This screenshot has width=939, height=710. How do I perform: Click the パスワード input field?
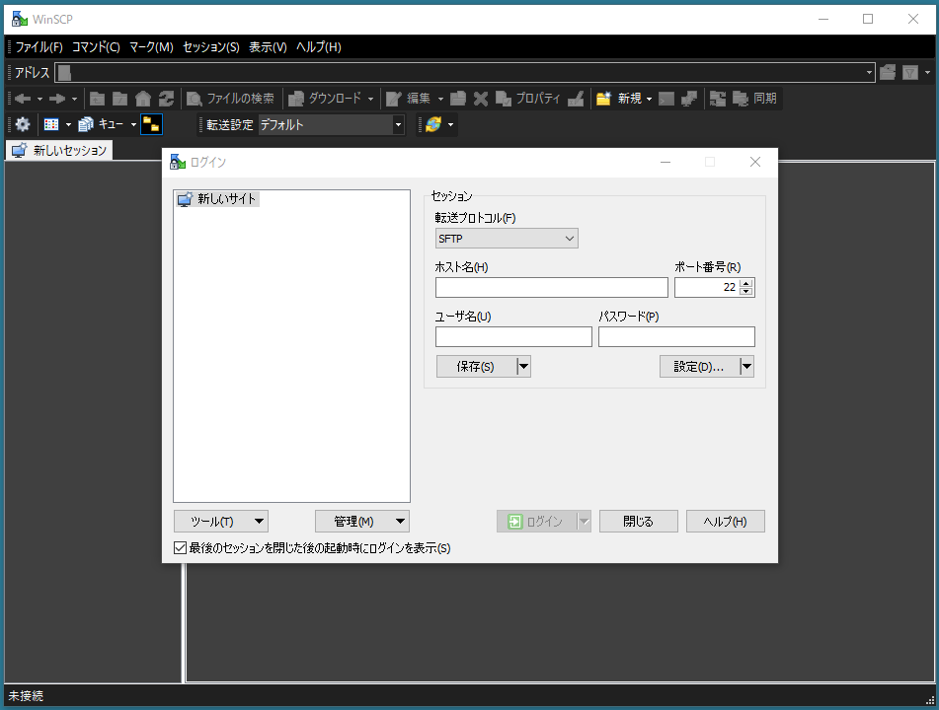[x=676, y=336]
